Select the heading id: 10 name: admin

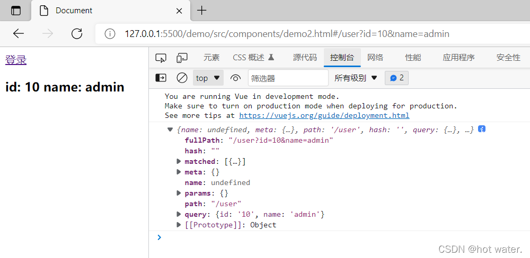65,87
